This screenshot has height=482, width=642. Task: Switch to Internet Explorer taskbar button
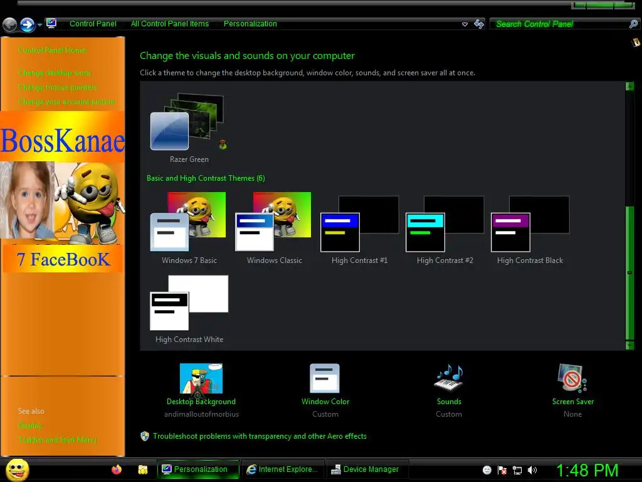[283, 469]
